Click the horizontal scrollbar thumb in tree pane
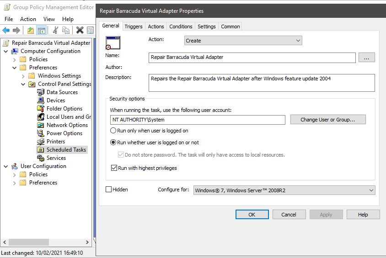Viewport: 386px width, 258px height. (29, 242)
